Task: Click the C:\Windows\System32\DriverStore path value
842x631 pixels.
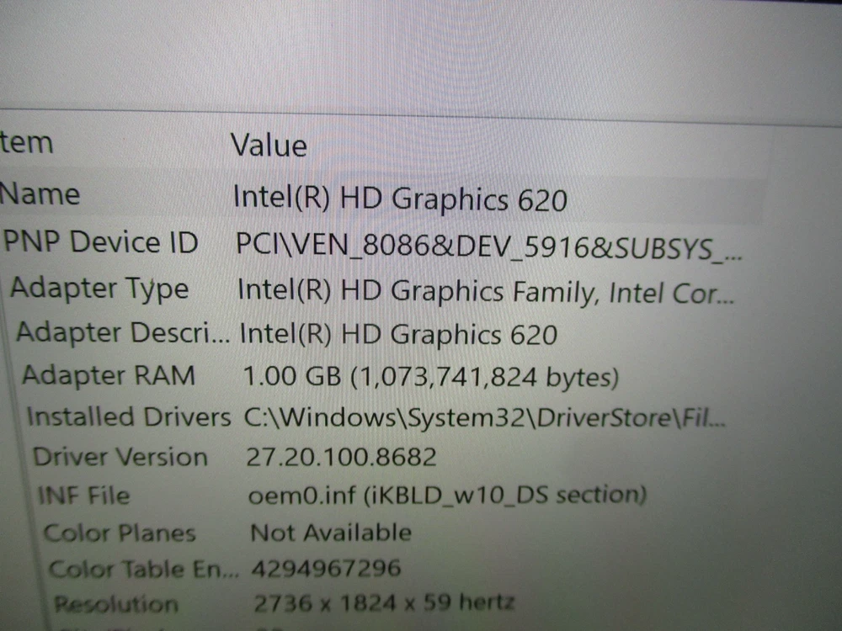Action: 485,418
